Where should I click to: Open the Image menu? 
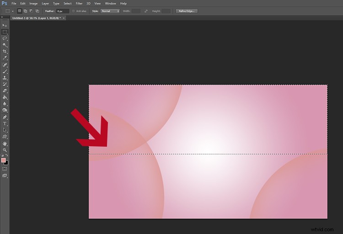click(x=33, y=4)
